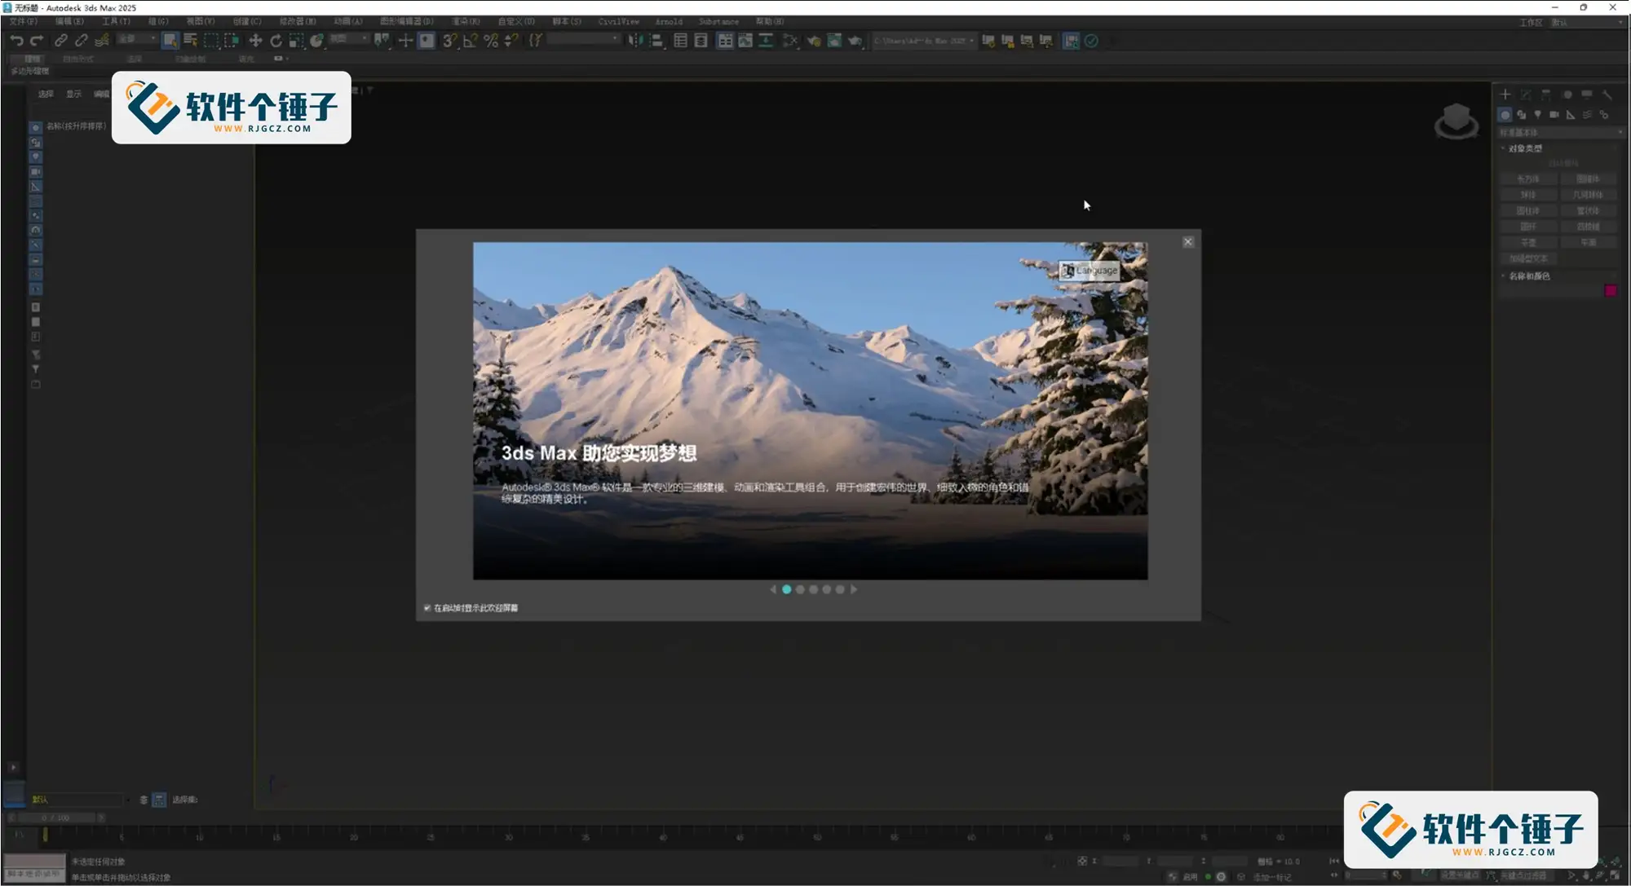Open the selection filter dropdown in toolbar
Viewport: 1631px width, 886px height.
137,39
